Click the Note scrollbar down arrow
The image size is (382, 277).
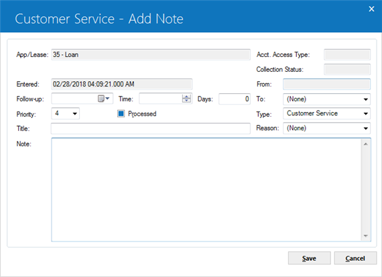coord(366,236)
